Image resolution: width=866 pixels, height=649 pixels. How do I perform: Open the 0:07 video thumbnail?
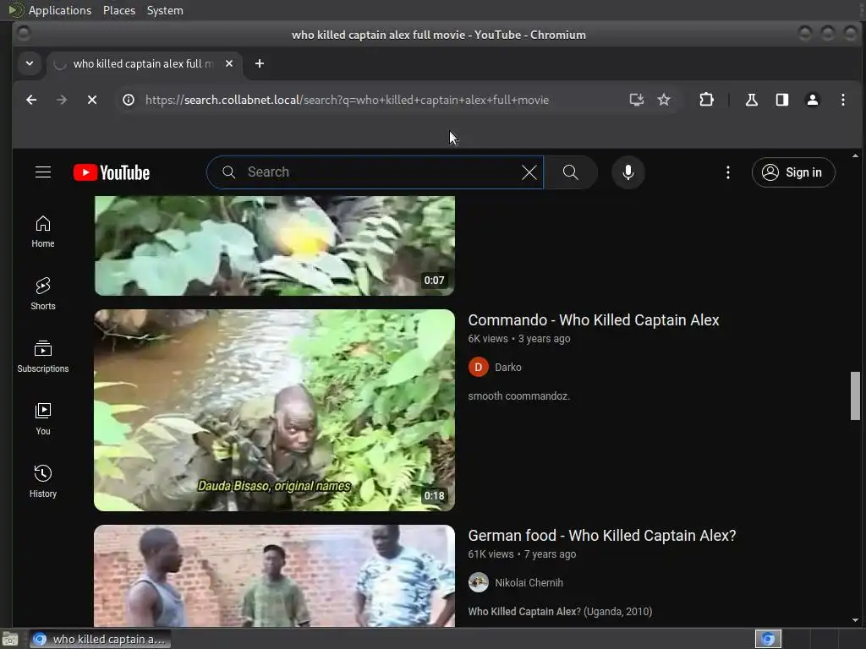[275, 246]
